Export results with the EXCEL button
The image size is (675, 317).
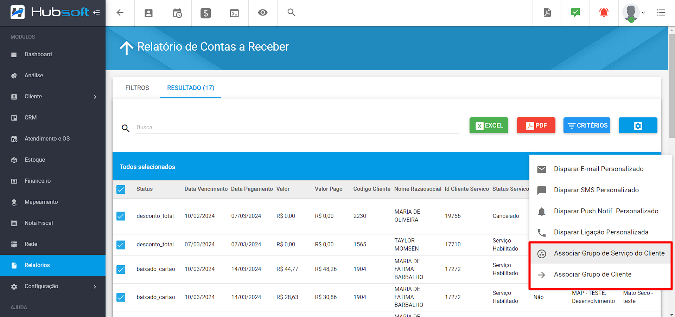pyautogui.click(x=489, y=125)
